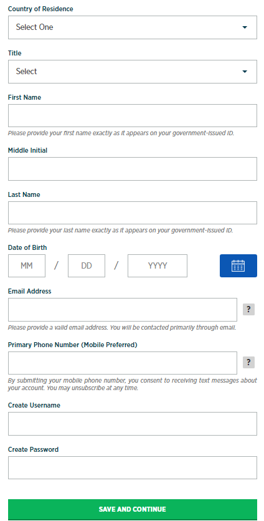Open the Title Select box
This screenshot has height=521, width=264.
click(133, 72)
